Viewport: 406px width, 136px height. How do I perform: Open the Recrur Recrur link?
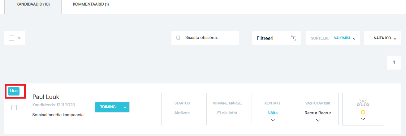click(318, 113)
